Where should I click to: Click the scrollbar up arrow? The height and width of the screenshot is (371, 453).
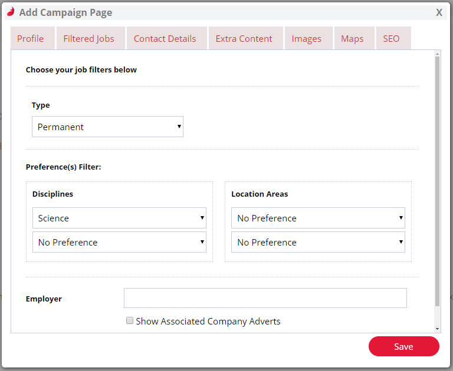pos(437,54)
